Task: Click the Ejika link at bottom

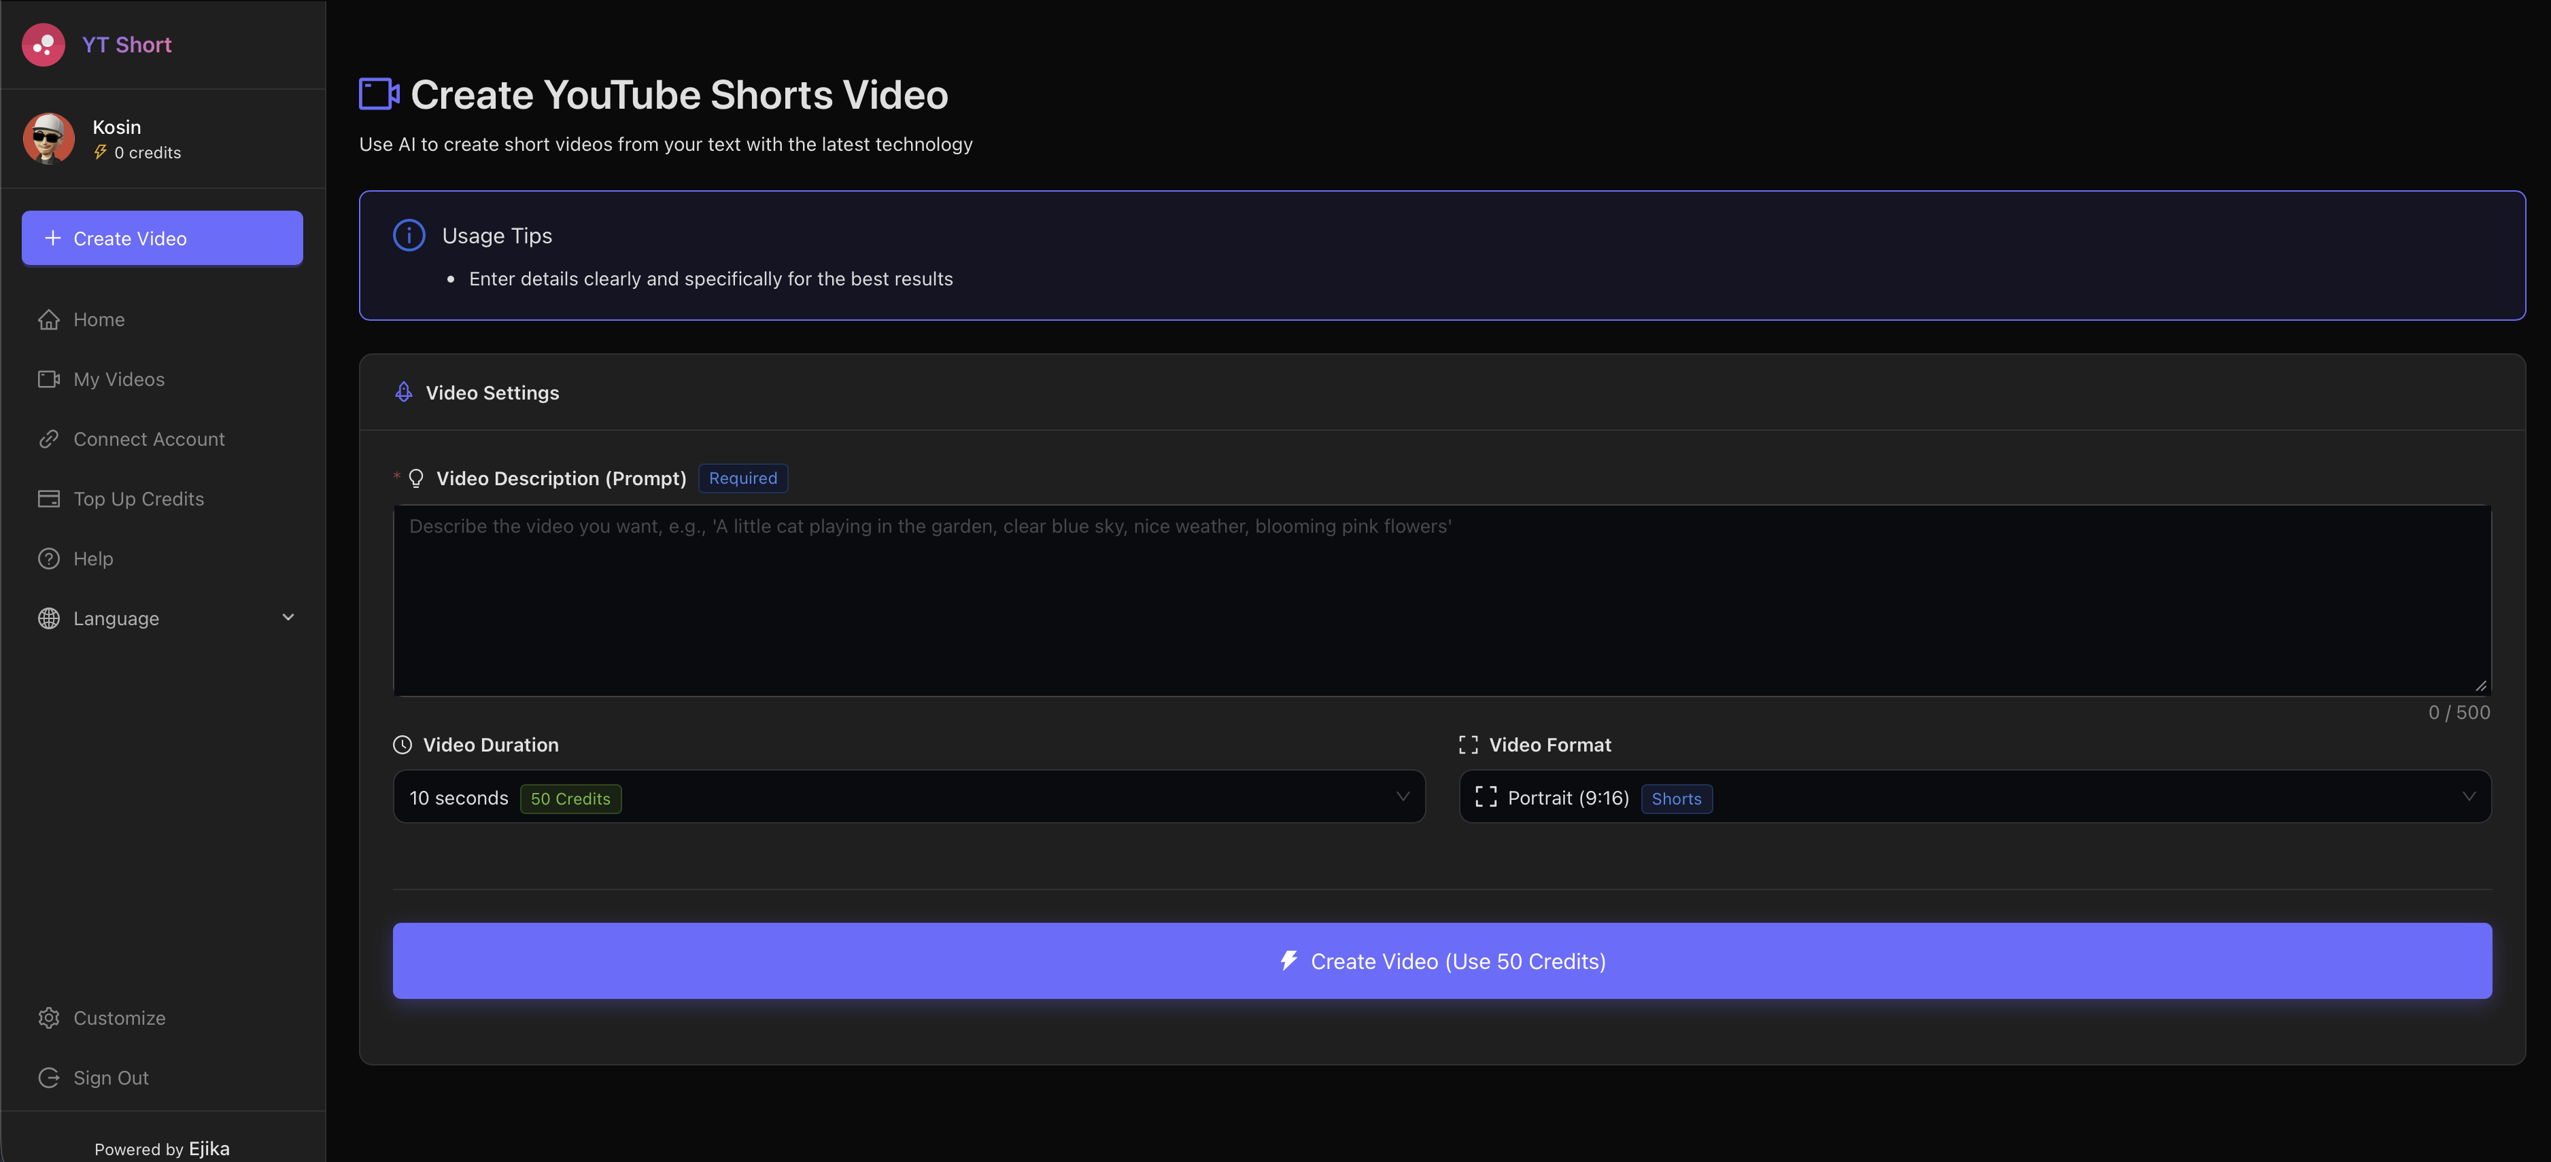Action: pyautogui.click(x=209, y=1148)
